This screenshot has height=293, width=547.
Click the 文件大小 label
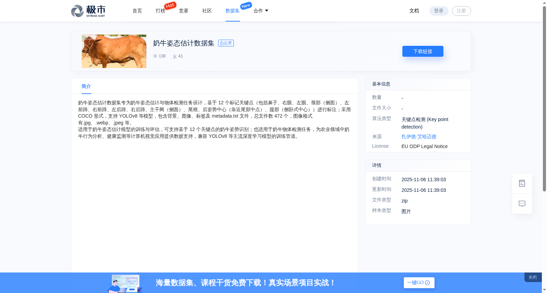(382, 108)
